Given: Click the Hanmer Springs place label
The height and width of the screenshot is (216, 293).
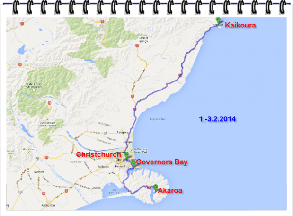Looking at the screenshot, I should coord(143,39).
